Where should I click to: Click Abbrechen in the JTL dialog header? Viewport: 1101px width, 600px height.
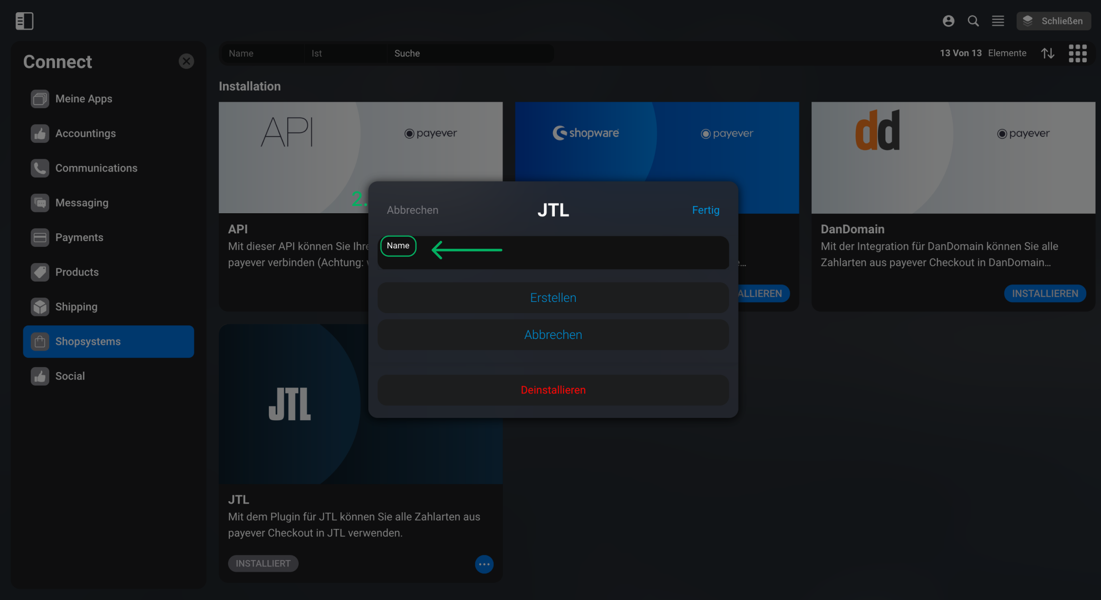(x=413, y=210)
